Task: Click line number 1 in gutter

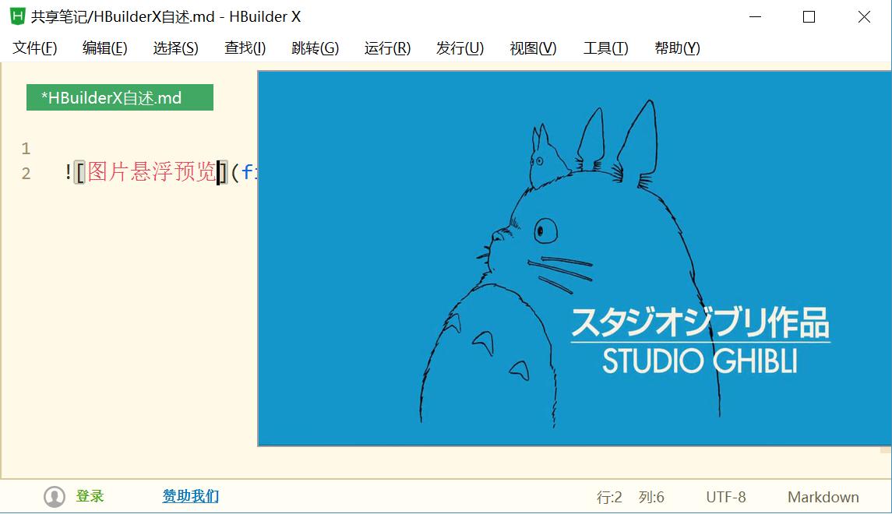Action: click(x=26, y=149)
